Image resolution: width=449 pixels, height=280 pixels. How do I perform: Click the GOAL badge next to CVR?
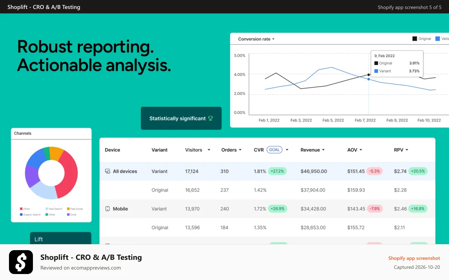pyautogui.click(x=274, y=150)
